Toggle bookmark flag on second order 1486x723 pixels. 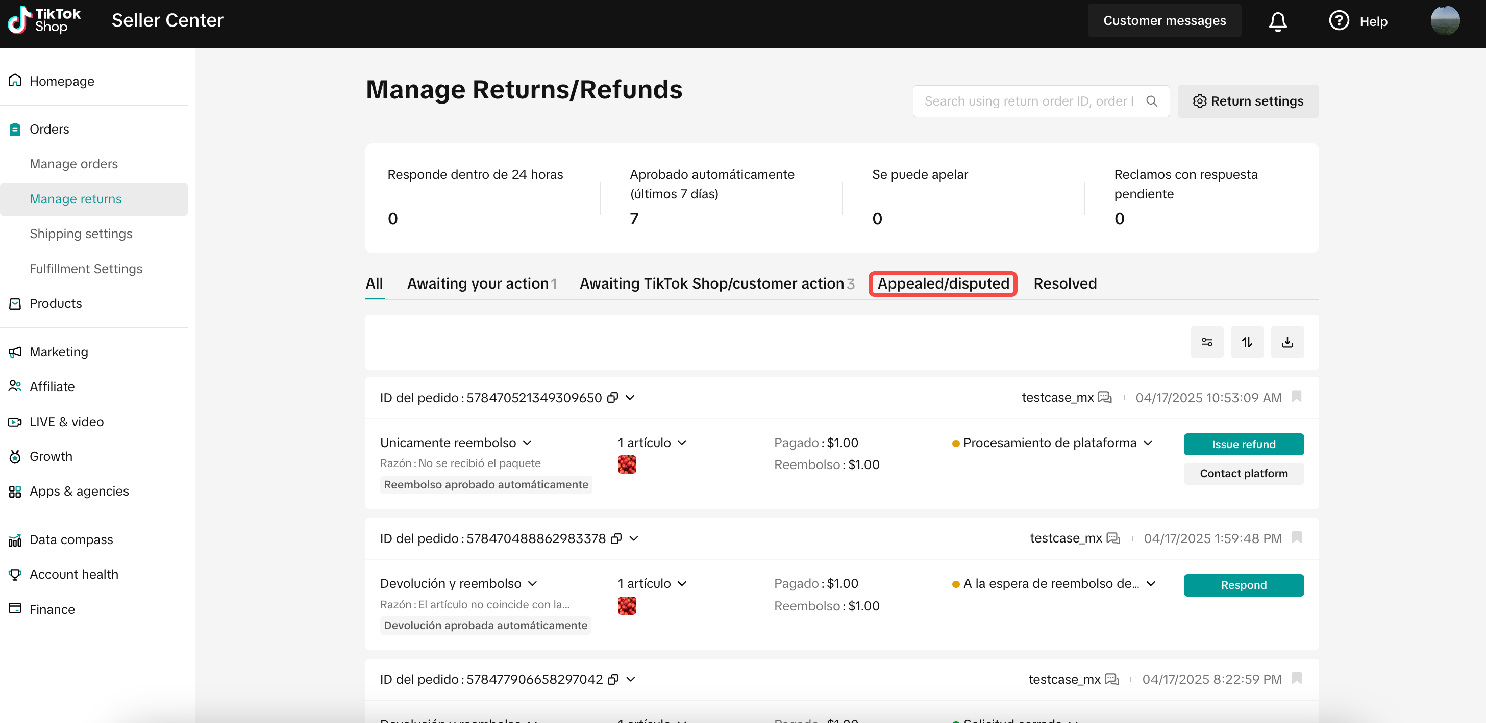click(x=1296, y=537)
